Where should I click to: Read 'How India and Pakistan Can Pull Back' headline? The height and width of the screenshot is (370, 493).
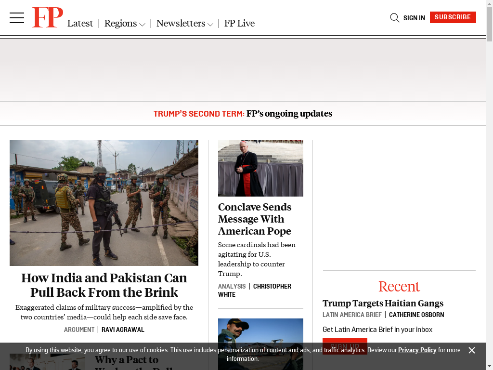[x=104, y=285]
